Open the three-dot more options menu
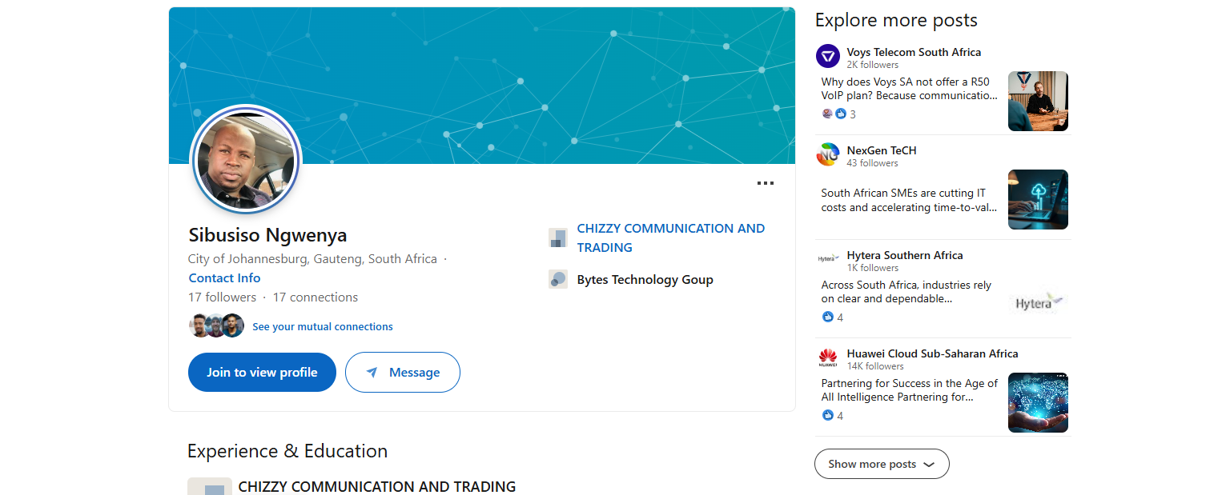 (x=766, y=183)
